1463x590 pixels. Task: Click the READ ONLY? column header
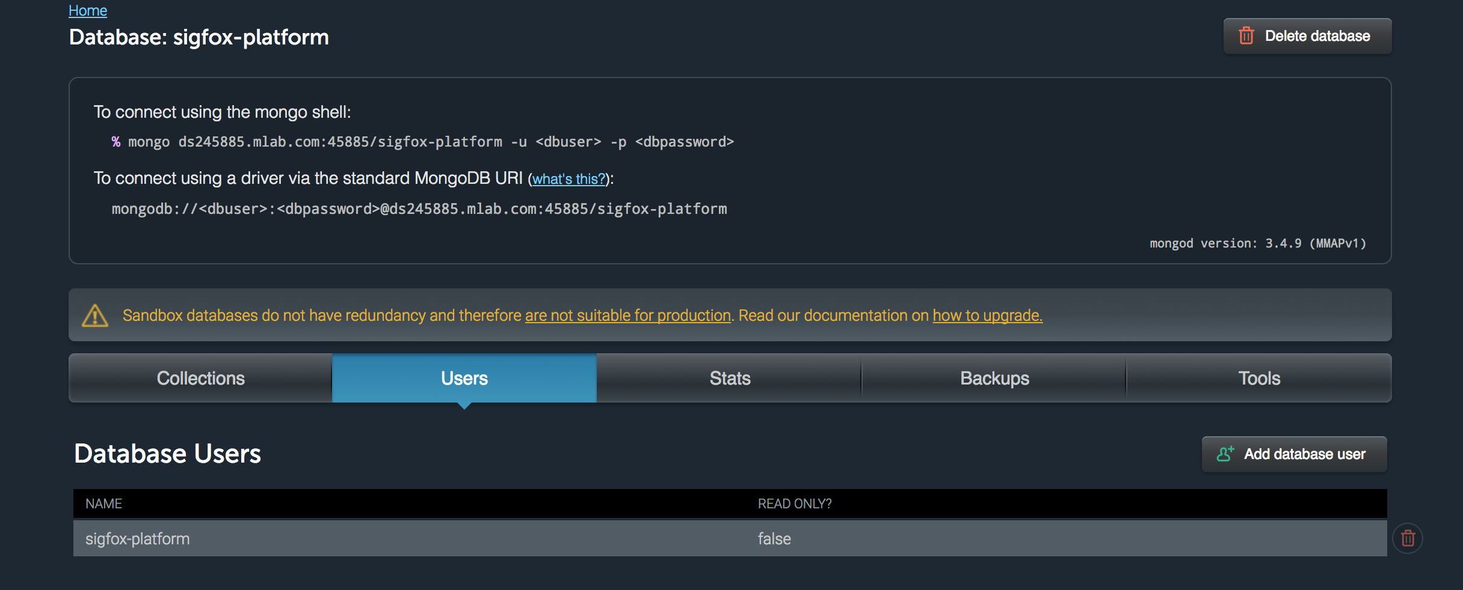point(795,503)
